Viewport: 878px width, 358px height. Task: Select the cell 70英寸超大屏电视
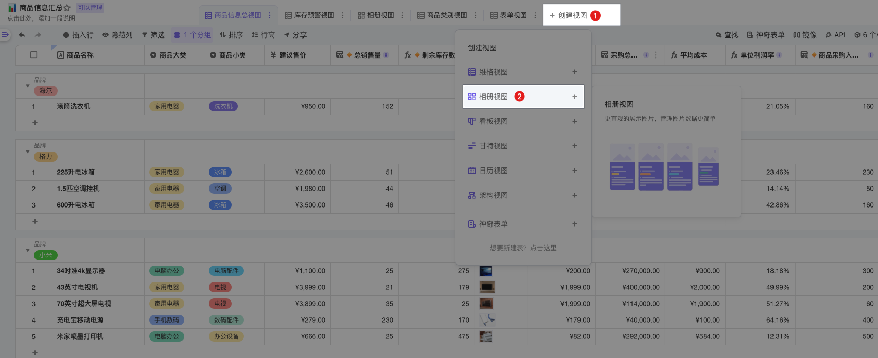click(x=98, y=304)
